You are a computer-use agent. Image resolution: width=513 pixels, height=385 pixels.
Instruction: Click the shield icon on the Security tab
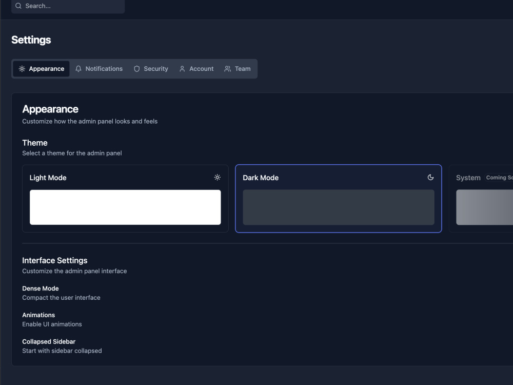pyautogui.click(x=137, y=69)
